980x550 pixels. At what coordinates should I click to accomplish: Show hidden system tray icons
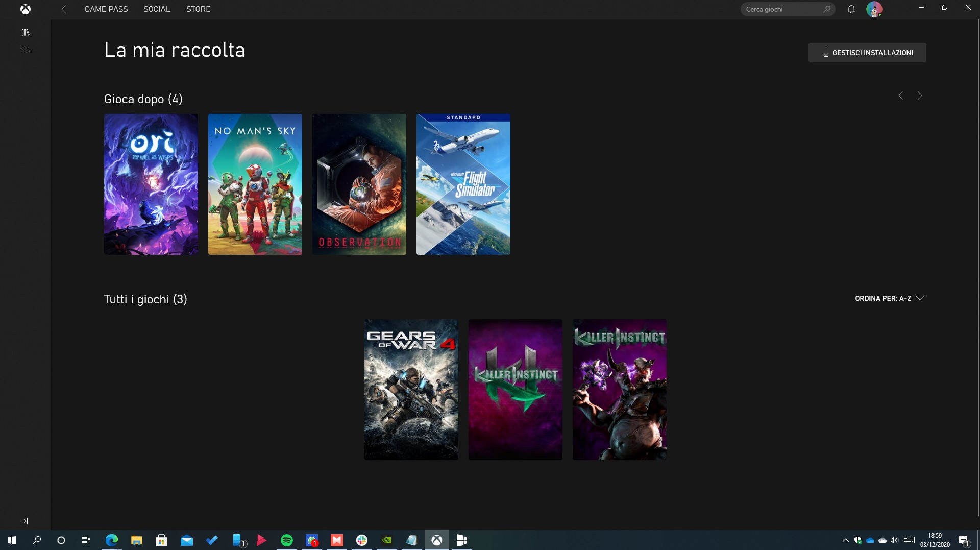[845, 540]
